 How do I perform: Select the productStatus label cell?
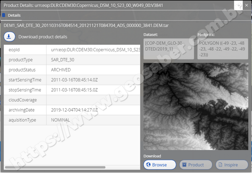click(x=25, y=70)
